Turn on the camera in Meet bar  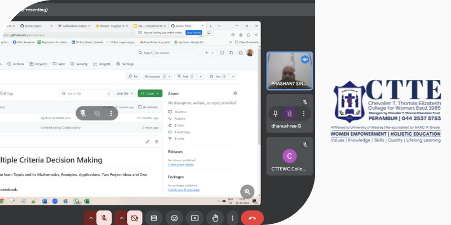coord(135,218)
